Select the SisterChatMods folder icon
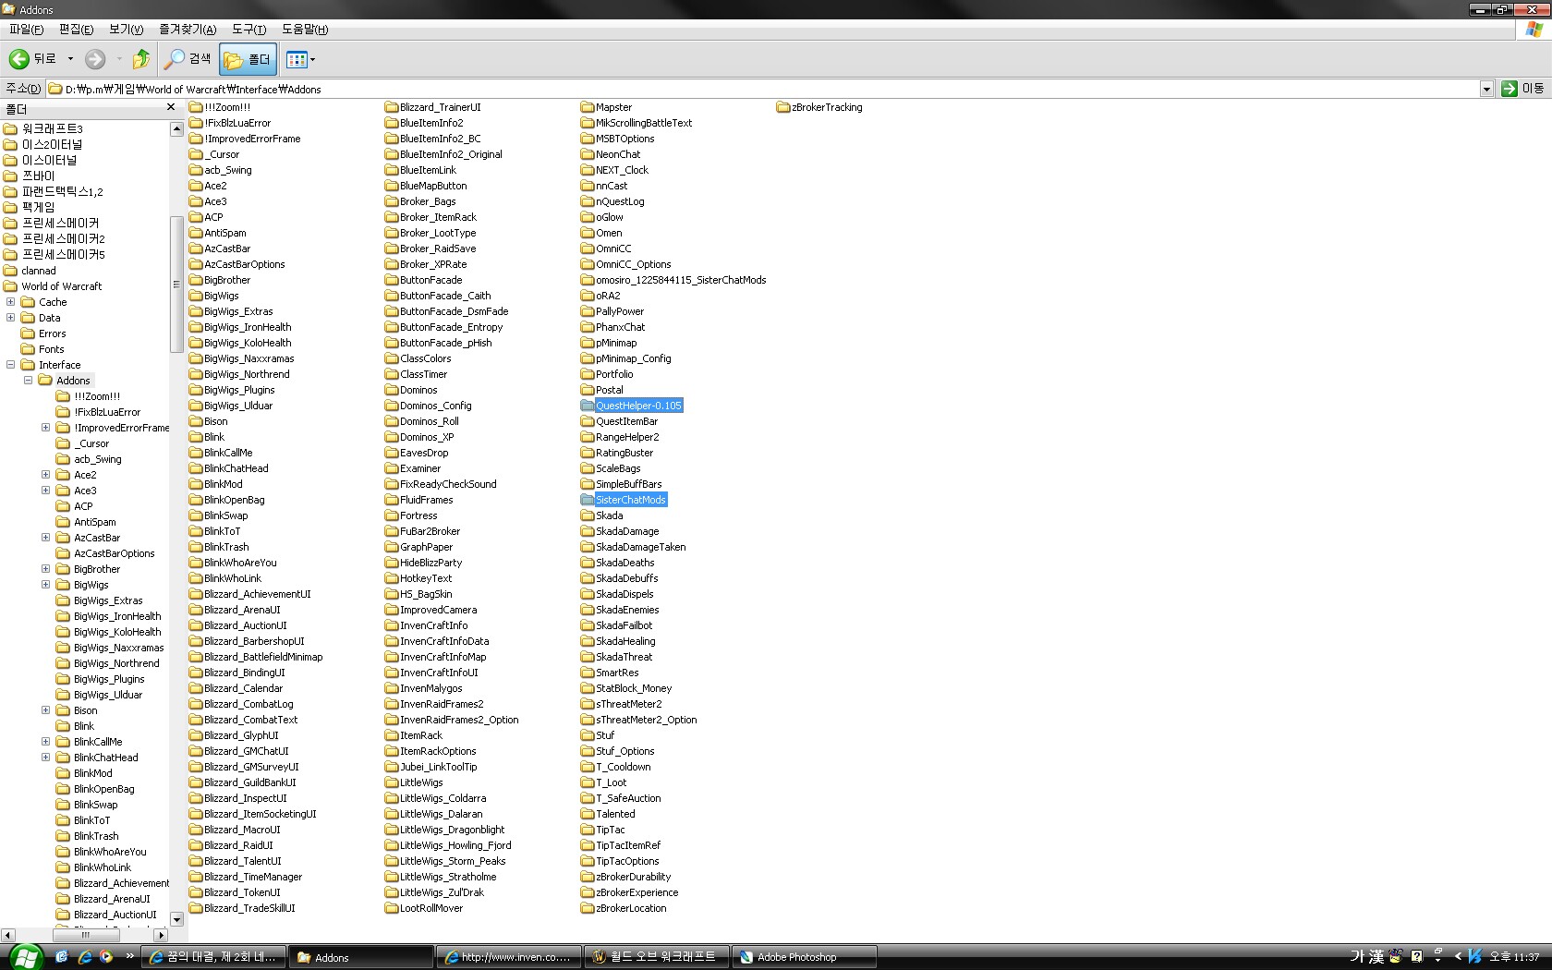Viewport: 1552px width, 970px height. coord(588,500)
